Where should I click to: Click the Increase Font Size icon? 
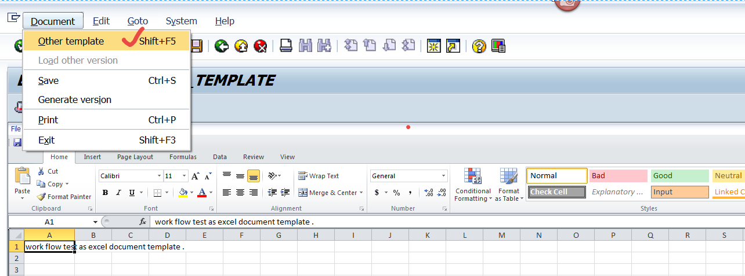pyautogui.click(x=196, y=176)
